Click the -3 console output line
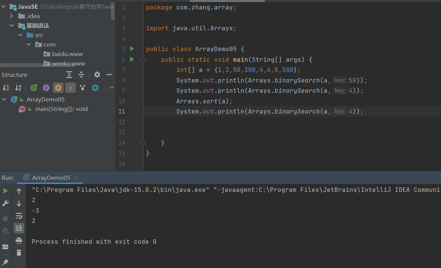This screenshot has width=441, height=268. coord(36,210)
